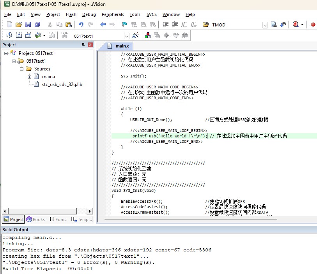Click the Batch Build icon
This screenshot has height=274, width=317.
[x=38, y=35]
